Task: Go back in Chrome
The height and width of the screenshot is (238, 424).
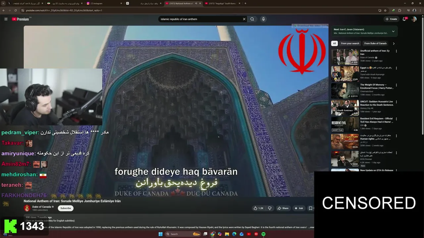Action: [x=4, y=10]
